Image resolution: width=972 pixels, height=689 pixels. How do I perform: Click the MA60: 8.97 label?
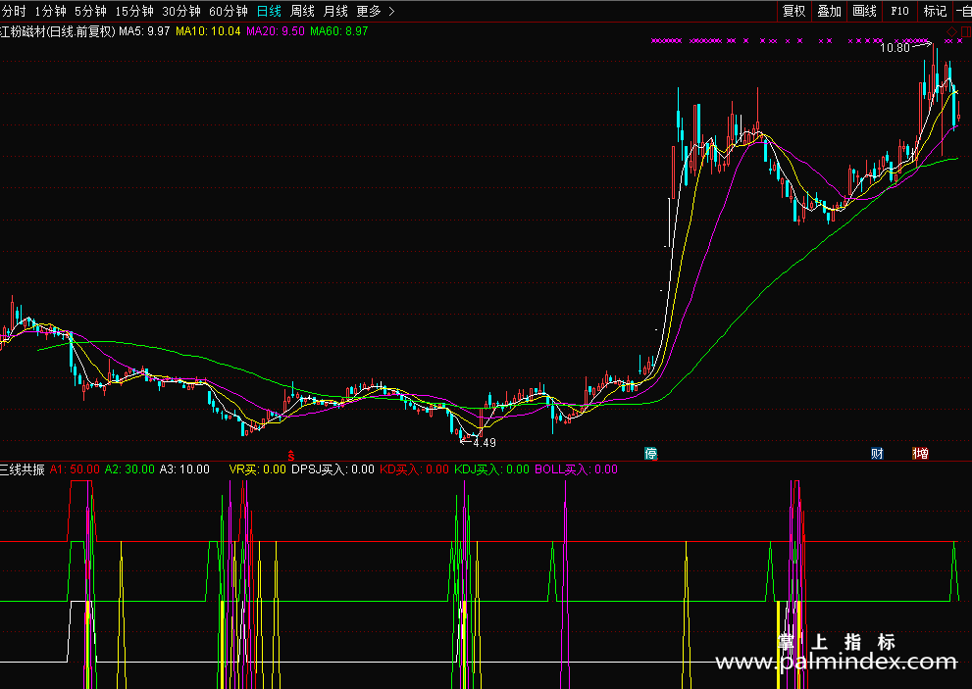pyautogui.click(x=339, y=31)
